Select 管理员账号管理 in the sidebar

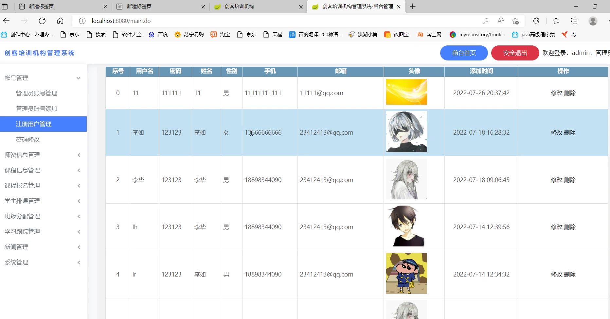(x=43, y=93)
